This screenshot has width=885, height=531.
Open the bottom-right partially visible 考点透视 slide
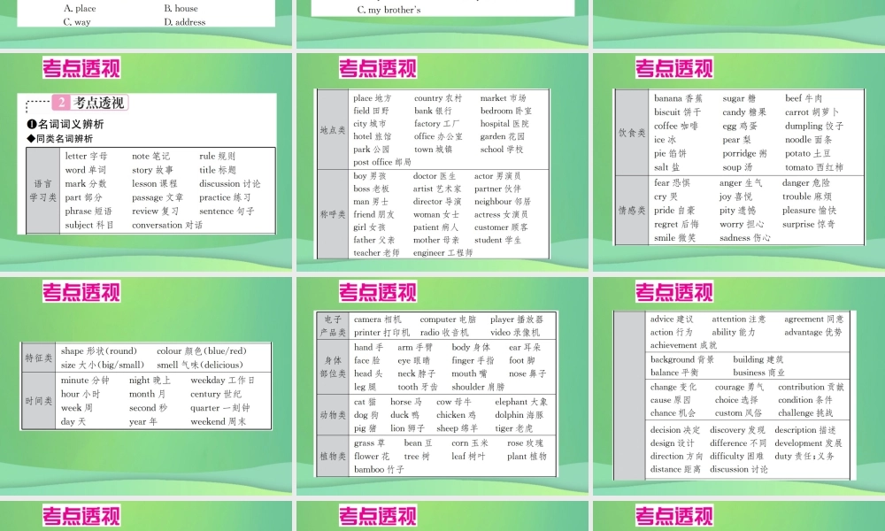[x=739, y=516]
